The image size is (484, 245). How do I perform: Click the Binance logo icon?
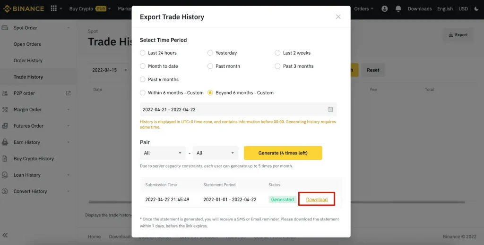pyautogui.click(x=6, y=8)
